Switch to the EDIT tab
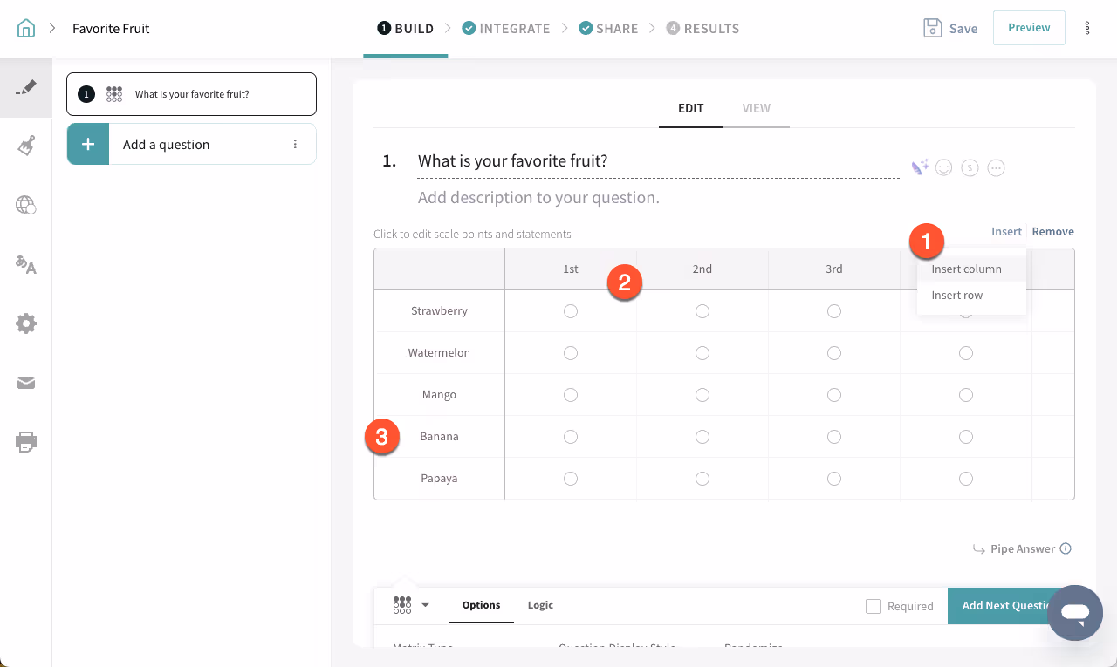1117x667 pixels. pyautogui.click(x=691, y=109)
